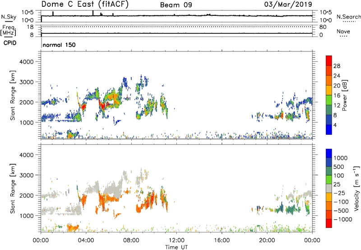Pick the red top segment of power colorbar

[x=329, y=60]
